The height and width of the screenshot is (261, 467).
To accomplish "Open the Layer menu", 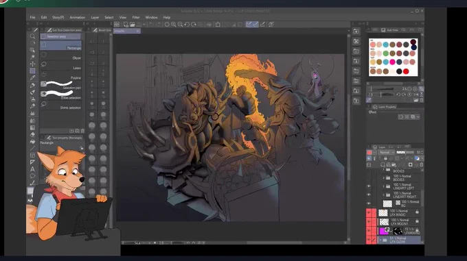I will tap(95, 17).
